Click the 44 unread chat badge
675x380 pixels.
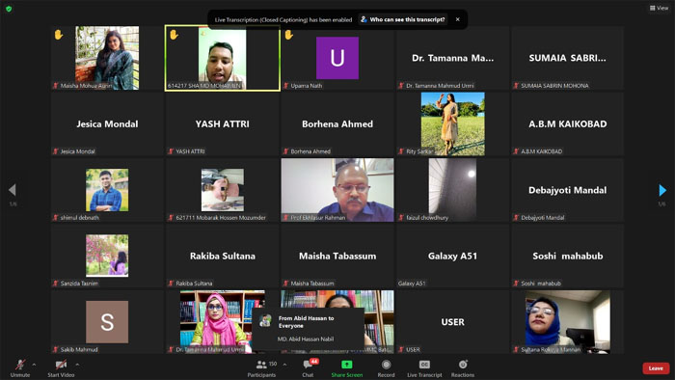click(x=314, y=361)
